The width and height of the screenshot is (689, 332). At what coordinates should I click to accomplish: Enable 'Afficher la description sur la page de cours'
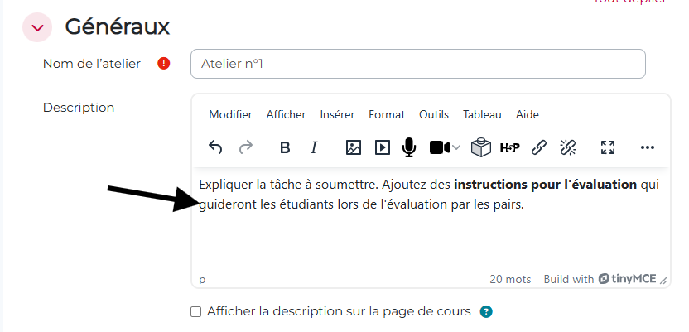tap(196, 312)
